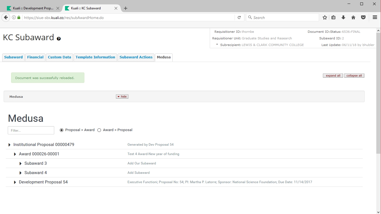This screenshot has height=214, width=381.
Task: Click the Medusa Filter text field
Action: (x=31, y=130)
